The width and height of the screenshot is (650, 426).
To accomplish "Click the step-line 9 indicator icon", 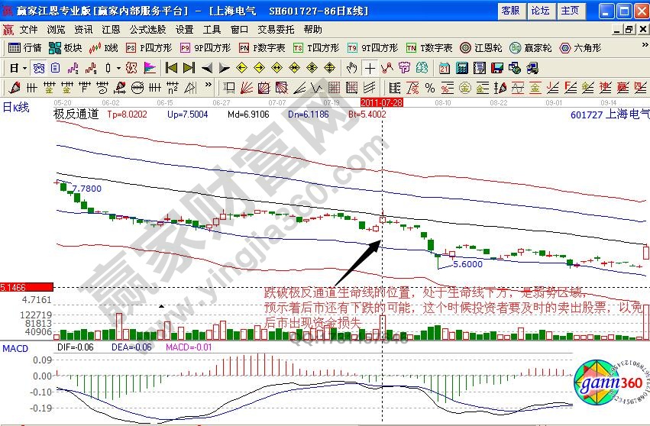I will tap(91, 68).
